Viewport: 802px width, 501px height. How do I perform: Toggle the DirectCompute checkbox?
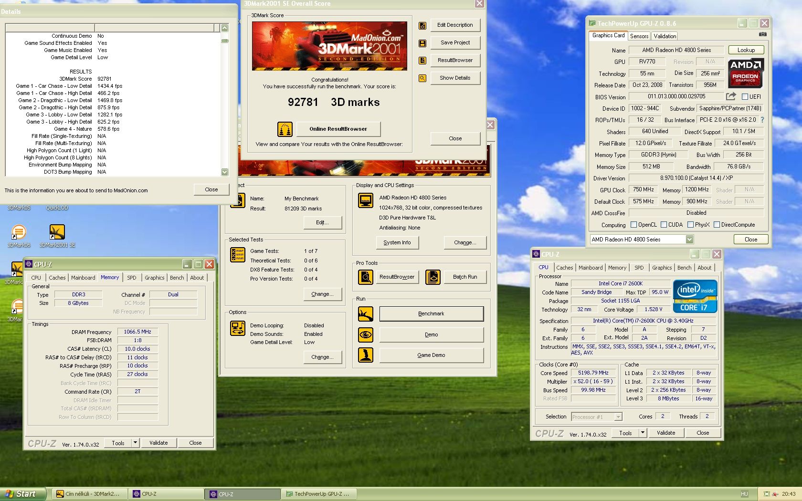[x=717, y=225]
